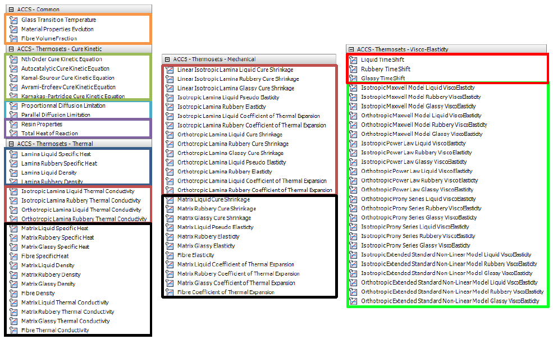Choose Kamal-Sourour Cure Kinetic Equation
This screenshot has height=339, width=553.
click(68, 78)
